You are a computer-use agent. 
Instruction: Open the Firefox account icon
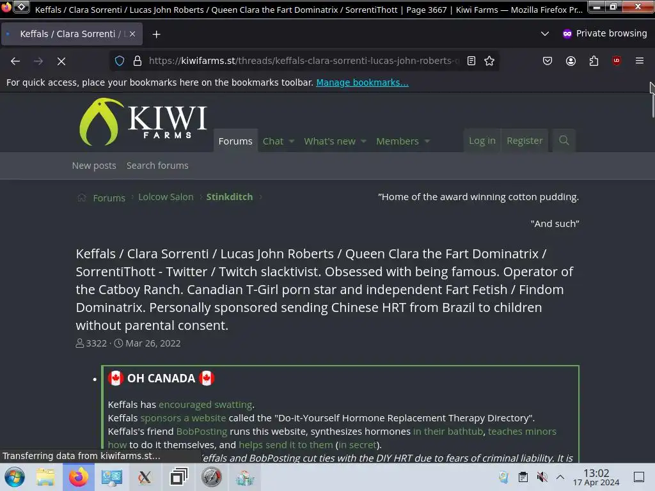pos(571,61)
